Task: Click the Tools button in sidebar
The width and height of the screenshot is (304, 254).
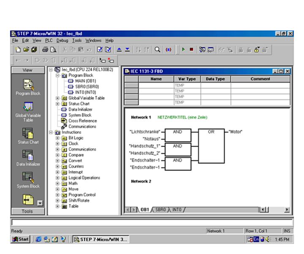Action: coord(28,211)
